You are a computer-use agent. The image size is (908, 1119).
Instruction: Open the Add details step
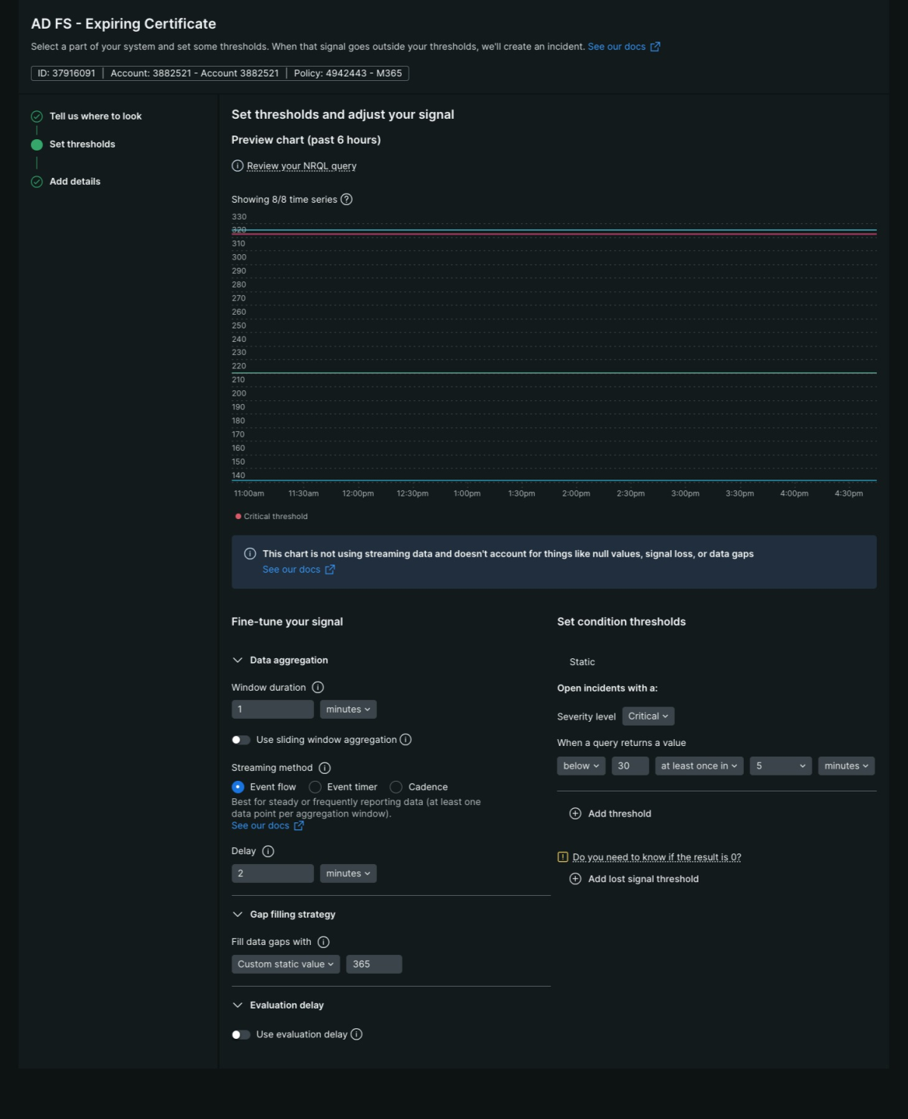pyautogui.click(x=75, y=182)
